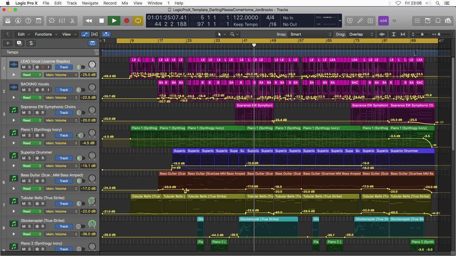This screenshot has width=456, height=256.
Task: Open Smart Controls dial icon
Action: (x=52, y=21)
